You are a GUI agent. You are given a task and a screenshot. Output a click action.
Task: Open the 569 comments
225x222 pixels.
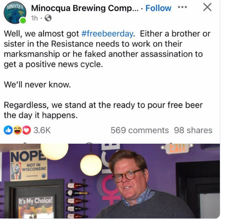[140, 130]
